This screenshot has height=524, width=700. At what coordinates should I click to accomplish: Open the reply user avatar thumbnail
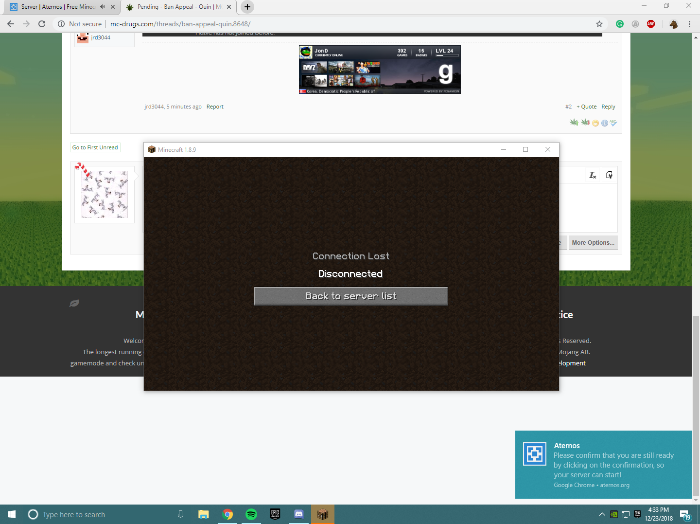pyautogui.click(x=105, y=194)
